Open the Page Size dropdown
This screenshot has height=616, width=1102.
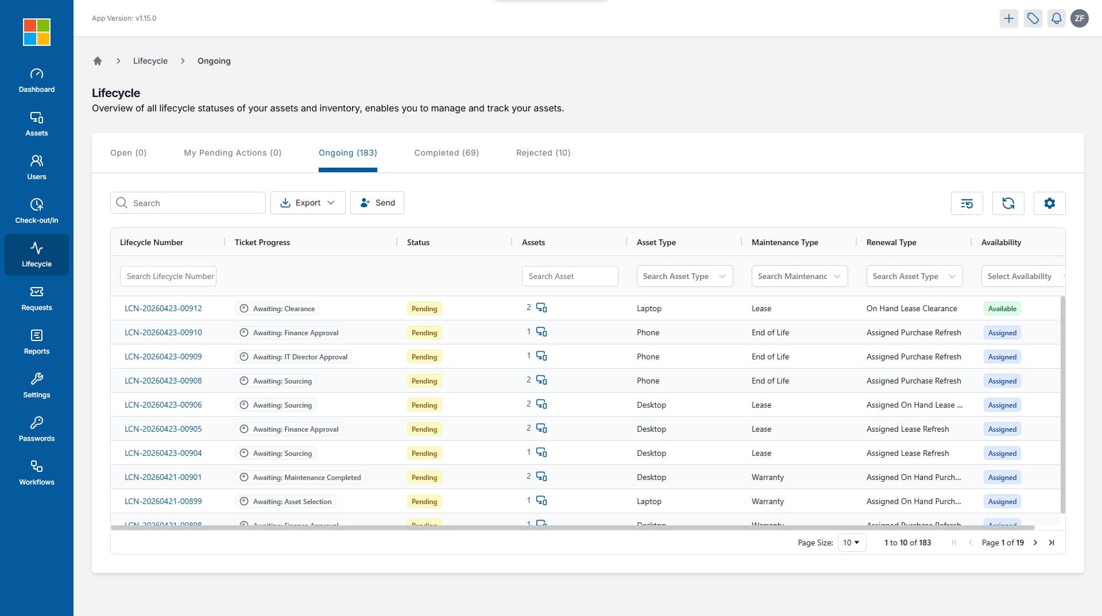click(852, 543)
